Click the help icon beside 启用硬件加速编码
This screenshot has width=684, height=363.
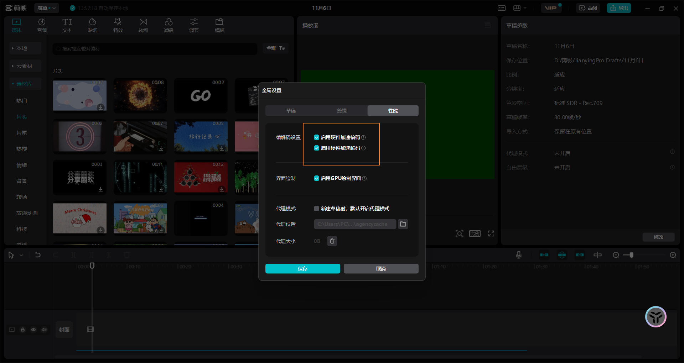point(363,137)
